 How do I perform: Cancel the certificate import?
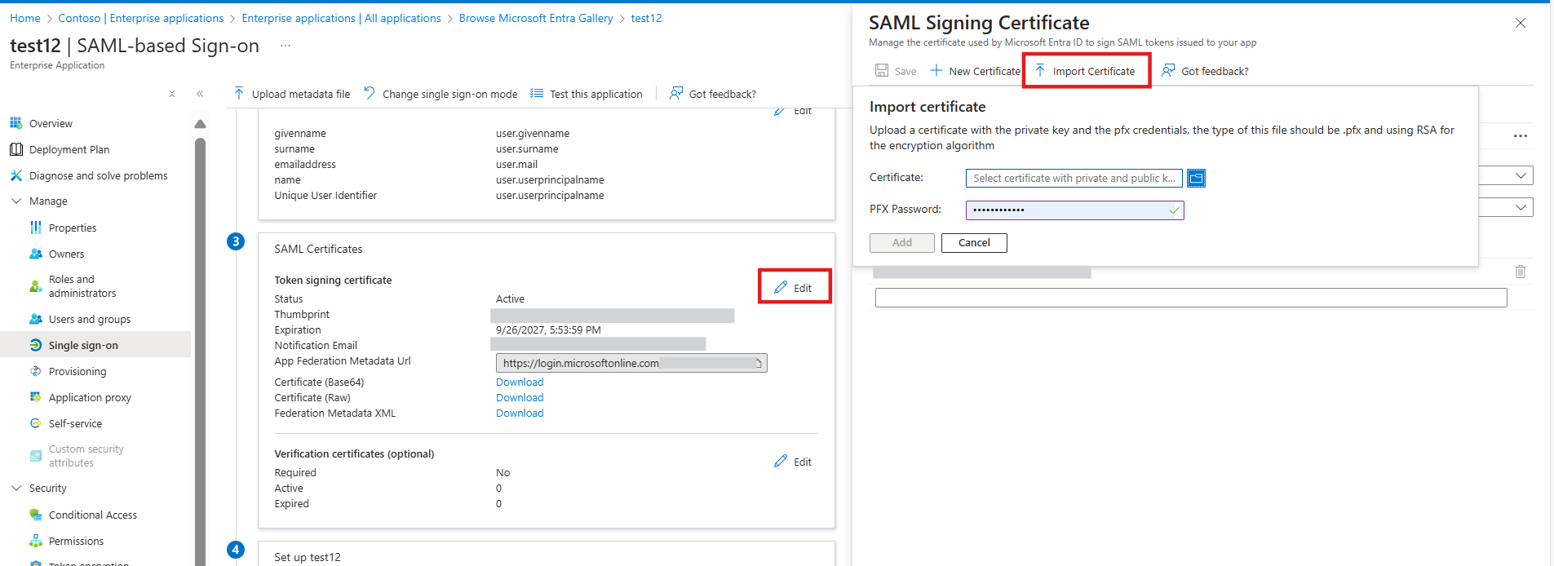(x=974, y=243)
